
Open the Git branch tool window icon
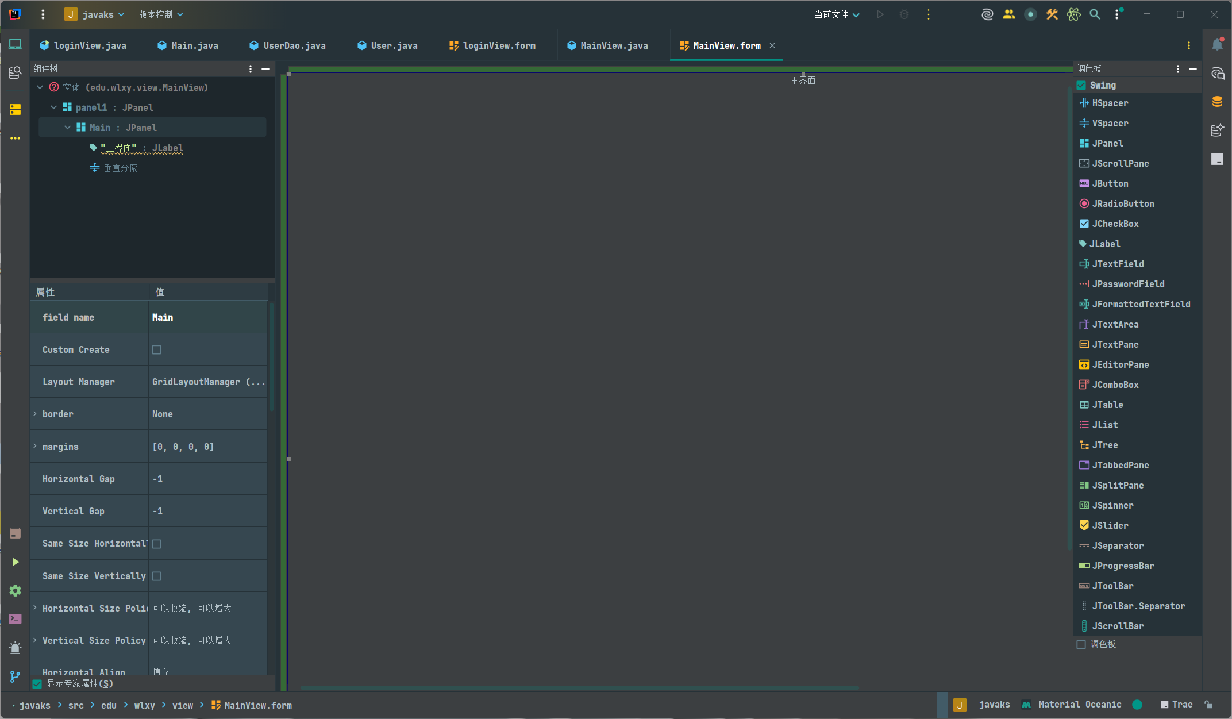click(15, 676)
